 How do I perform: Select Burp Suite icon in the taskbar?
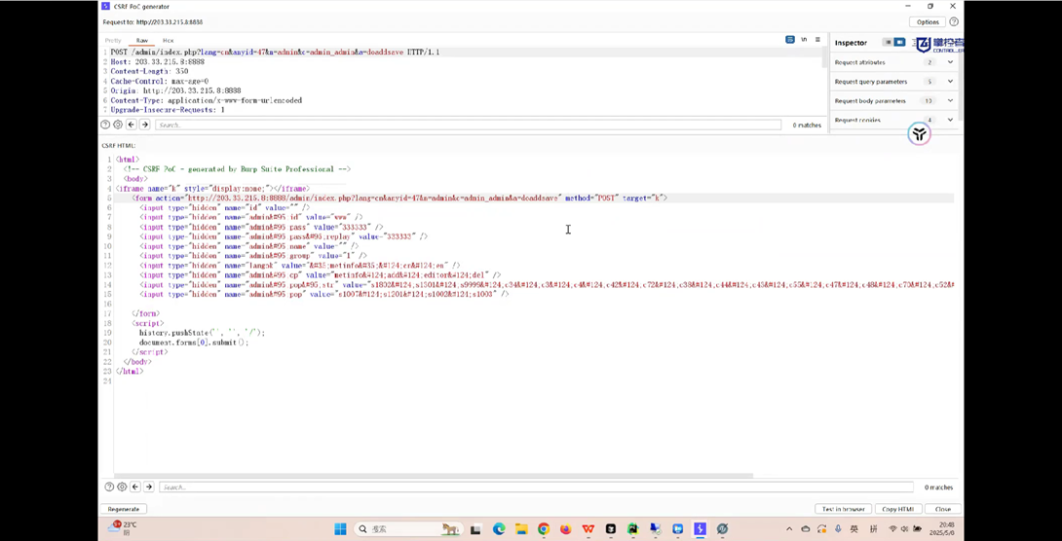coord(700,528)
